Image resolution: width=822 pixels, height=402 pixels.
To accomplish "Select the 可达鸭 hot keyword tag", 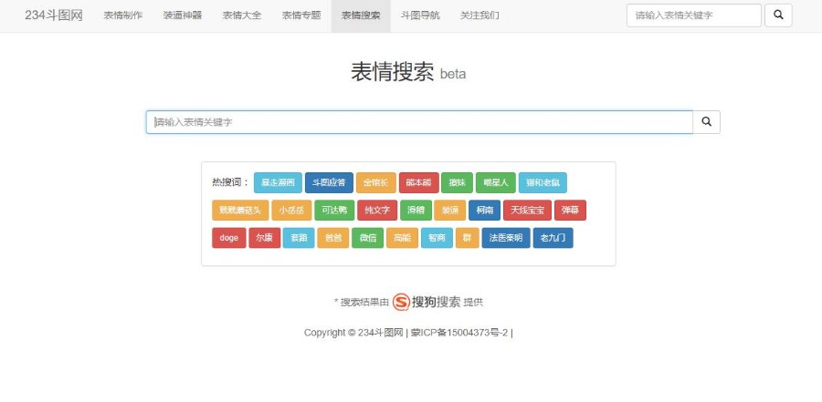I will click(x=334, y=211).
